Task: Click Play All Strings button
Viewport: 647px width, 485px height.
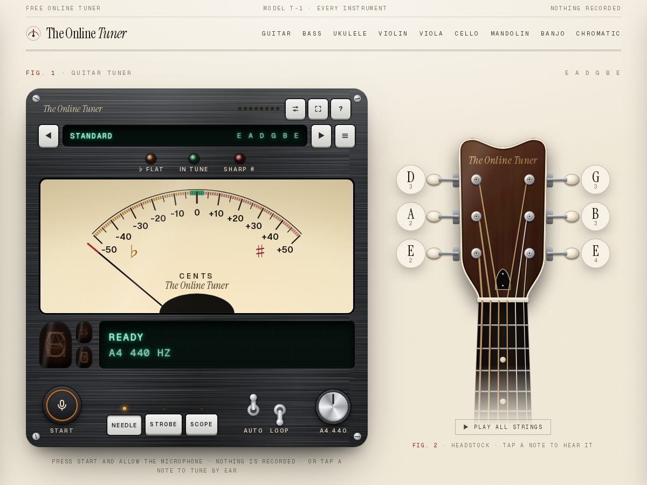Action: [503, 427]
